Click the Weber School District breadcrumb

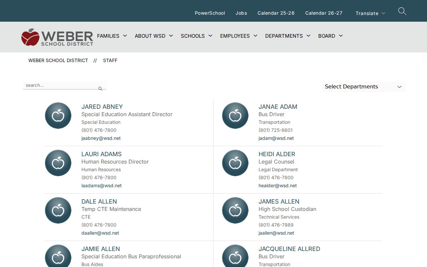58,60
